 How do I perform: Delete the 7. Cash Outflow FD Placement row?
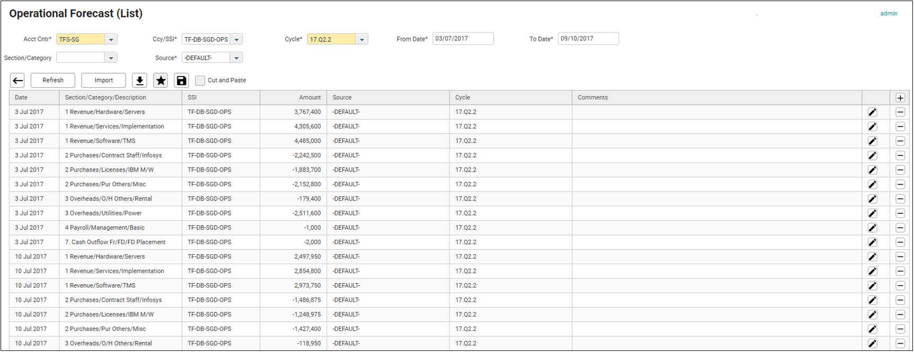click(x=900, y=242)
